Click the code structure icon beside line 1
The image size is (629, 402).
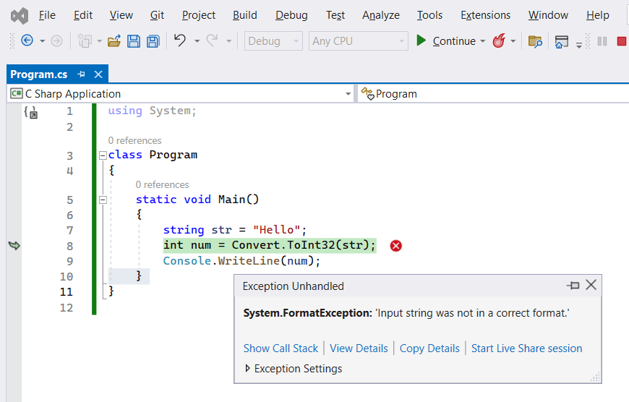[x=31, y=112]
